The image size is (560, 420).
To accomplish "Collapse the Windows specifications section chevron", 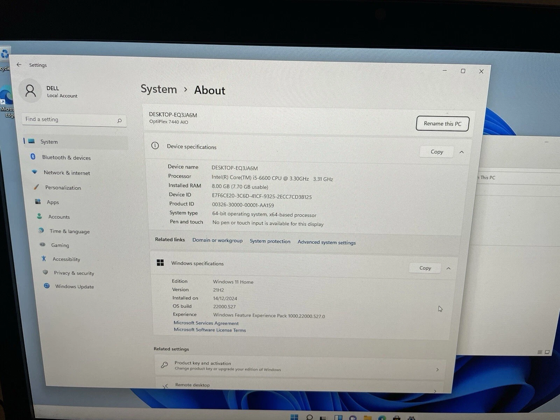I will click(448, 268).
